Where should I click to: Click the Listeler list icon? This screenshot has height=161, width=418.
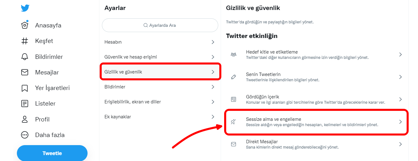coord(25,104)
